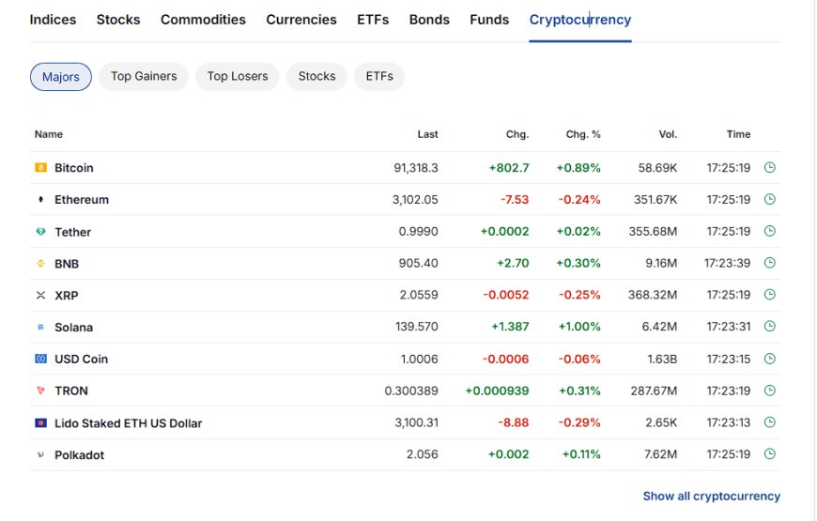Click the Name column header
This screenshot has height=521, width=817.
tap(49, 134)
